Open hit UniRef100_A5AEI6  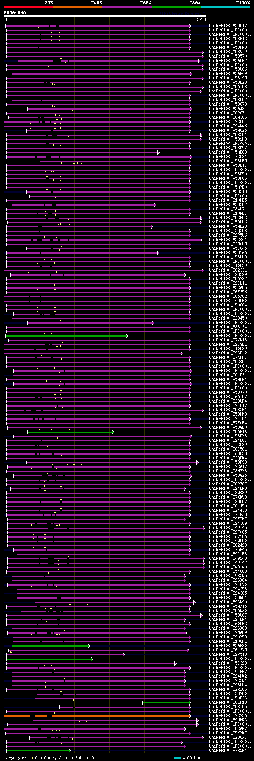228,432
